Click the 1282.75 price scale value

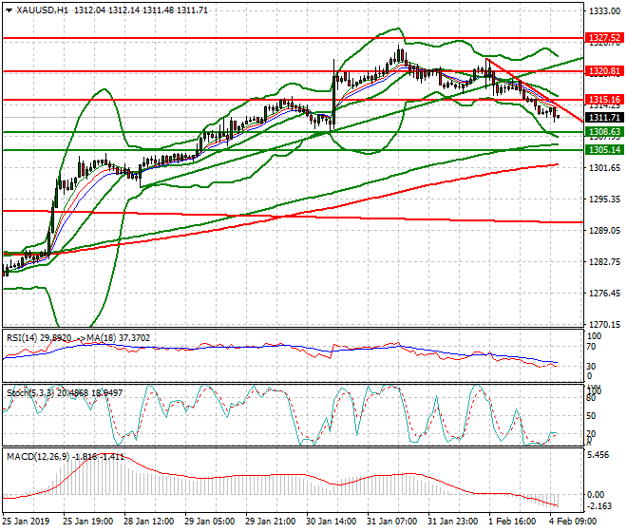(605, 261)
